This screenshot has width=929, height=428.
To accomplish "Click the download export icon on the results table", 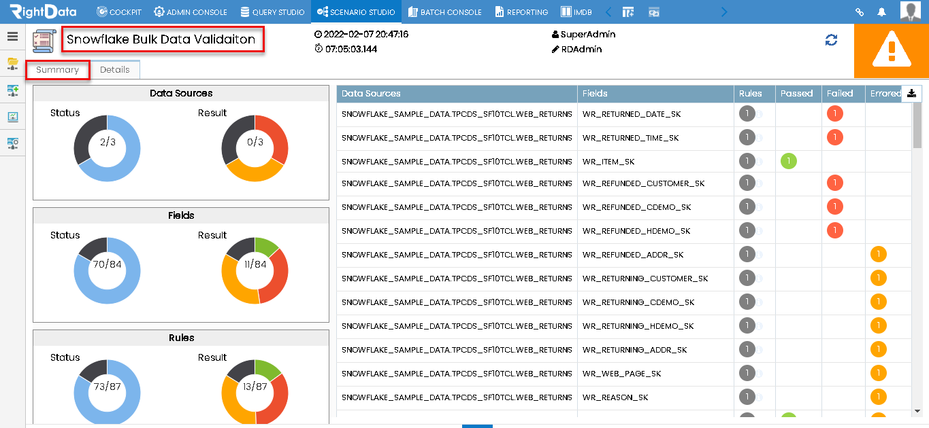I will pyautogui.click(x=911, y=93).
